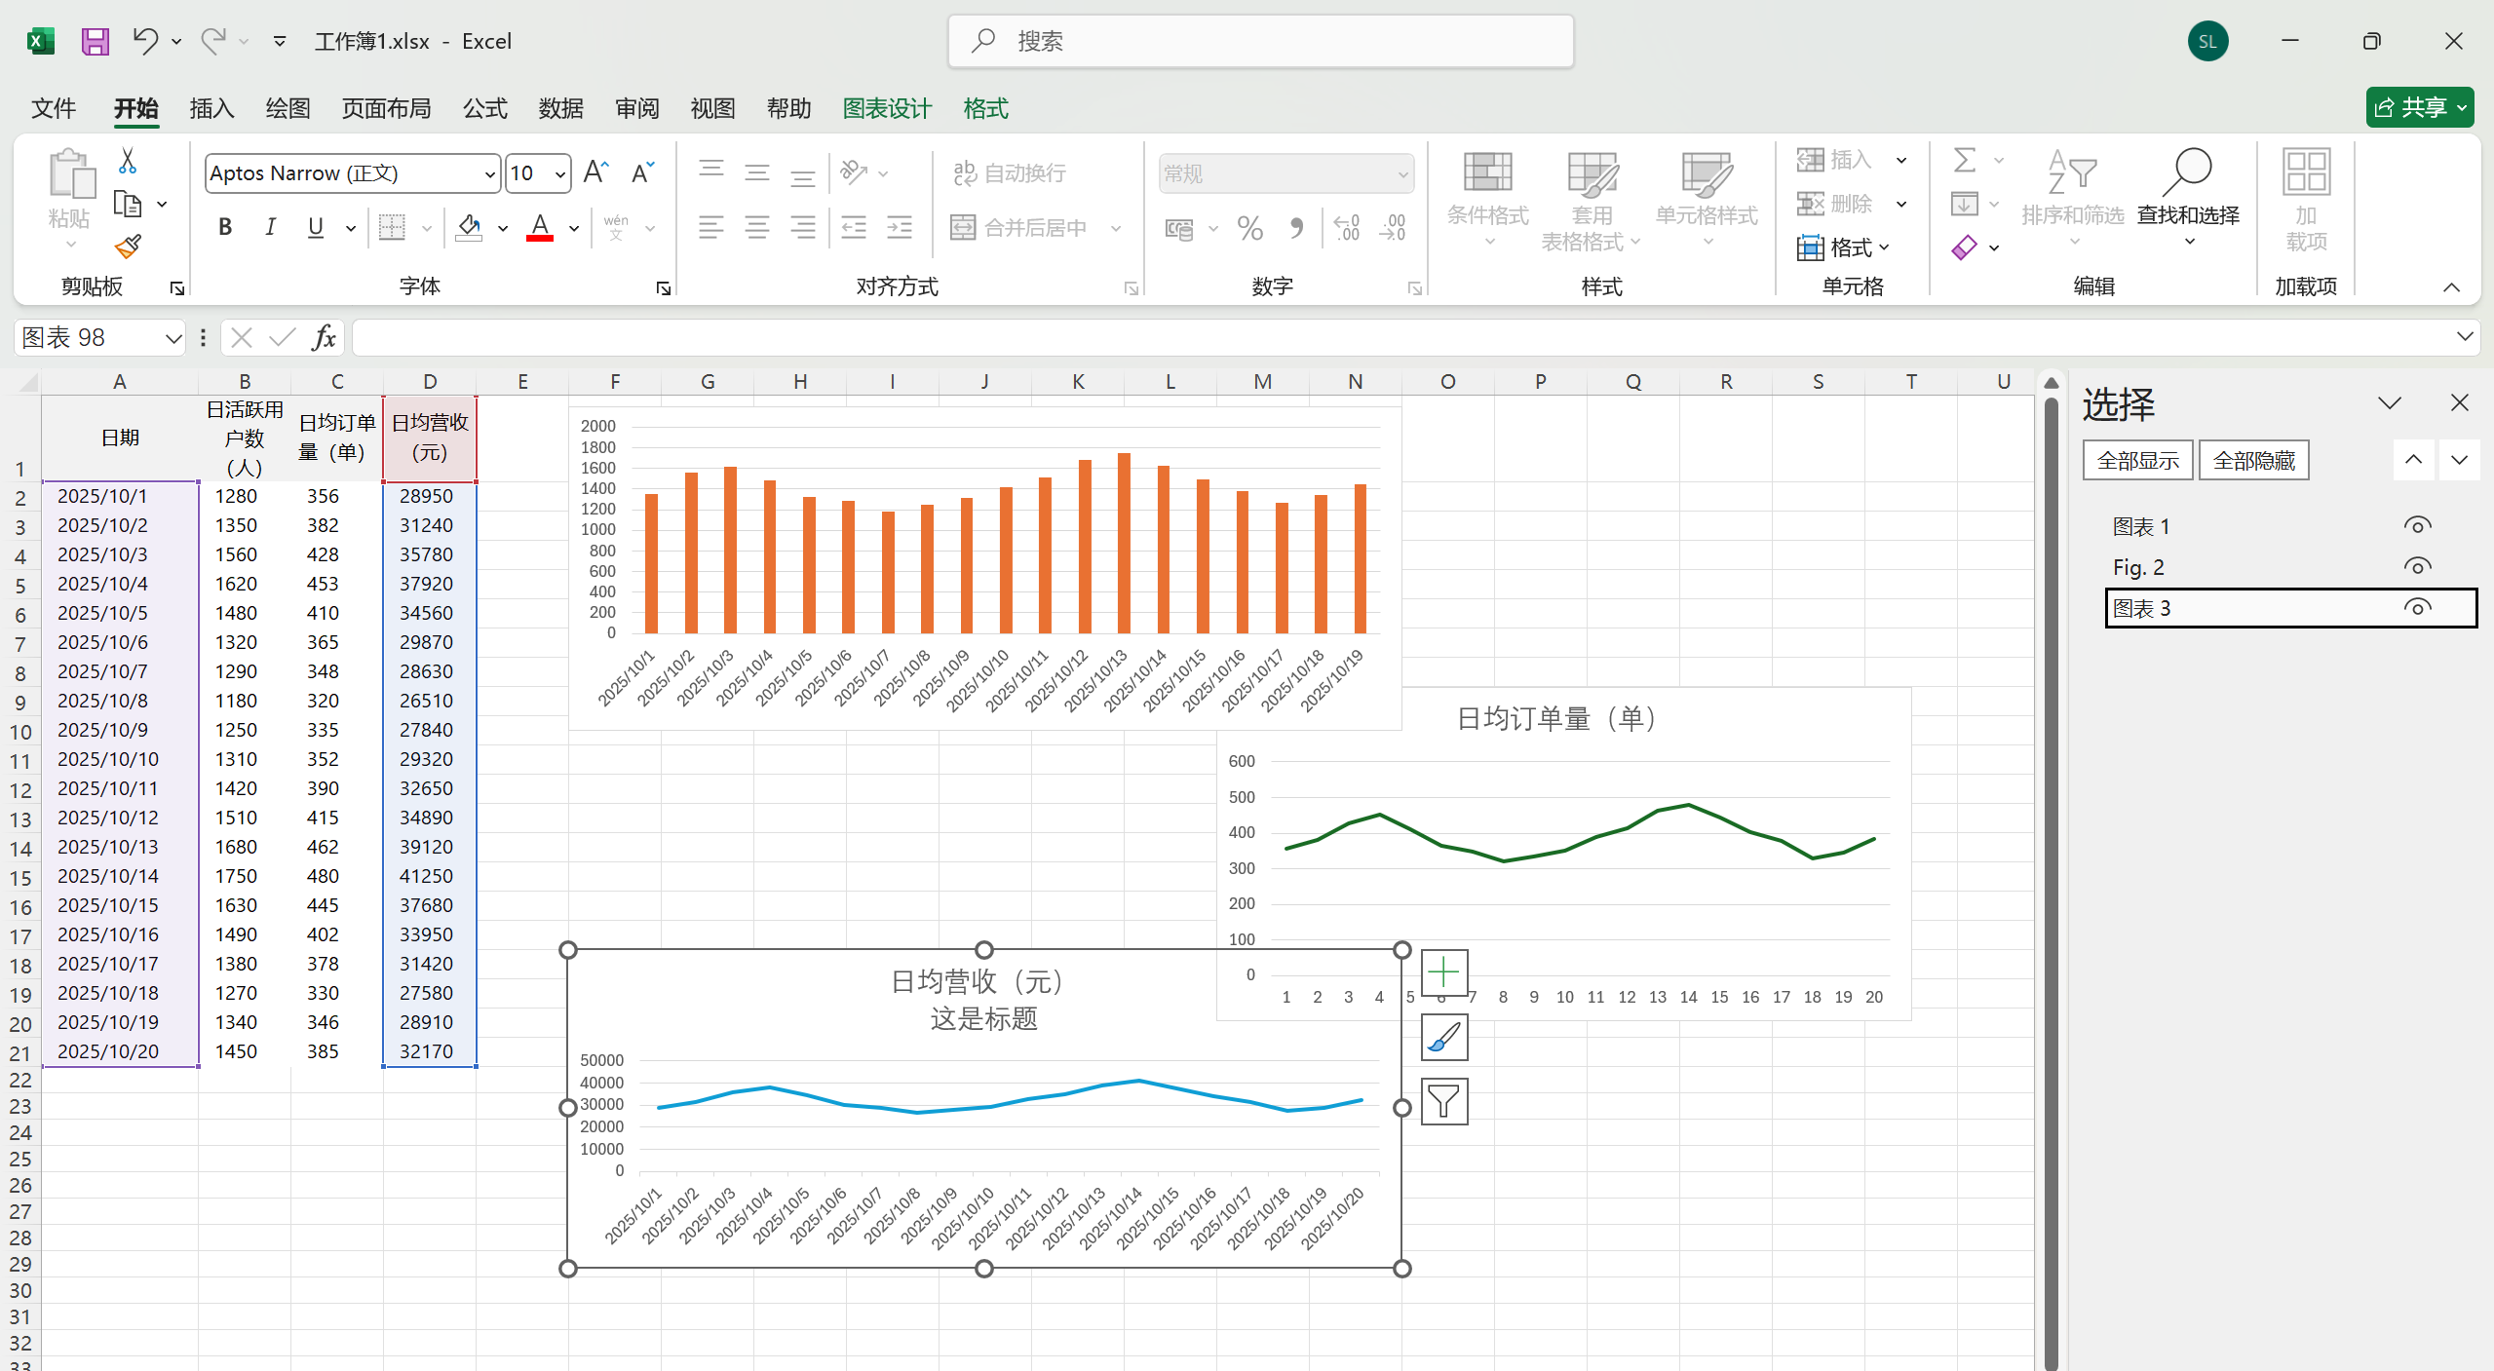
Task: Click the Format Painter brush icon
Action: (x=128, y=247)
